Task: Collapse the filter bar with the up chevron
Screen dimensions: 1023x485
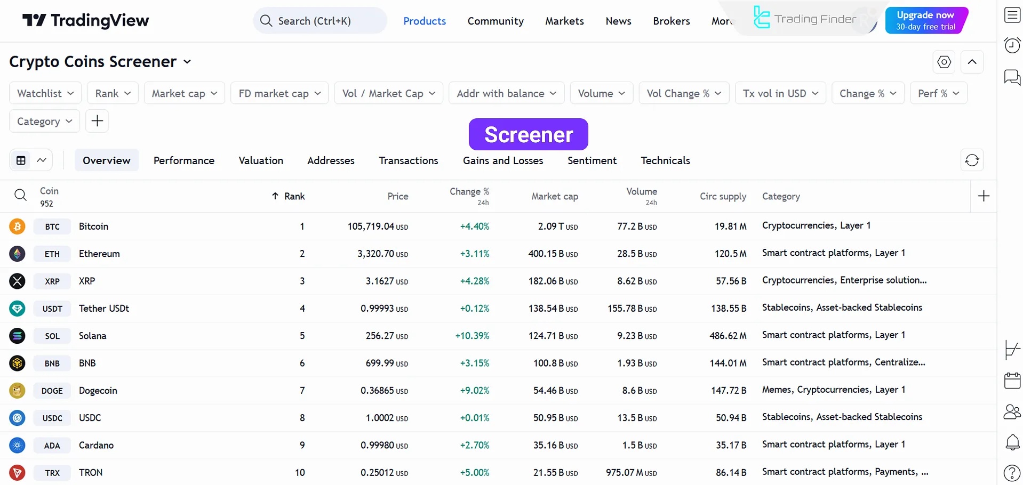Action: (972, 62)
